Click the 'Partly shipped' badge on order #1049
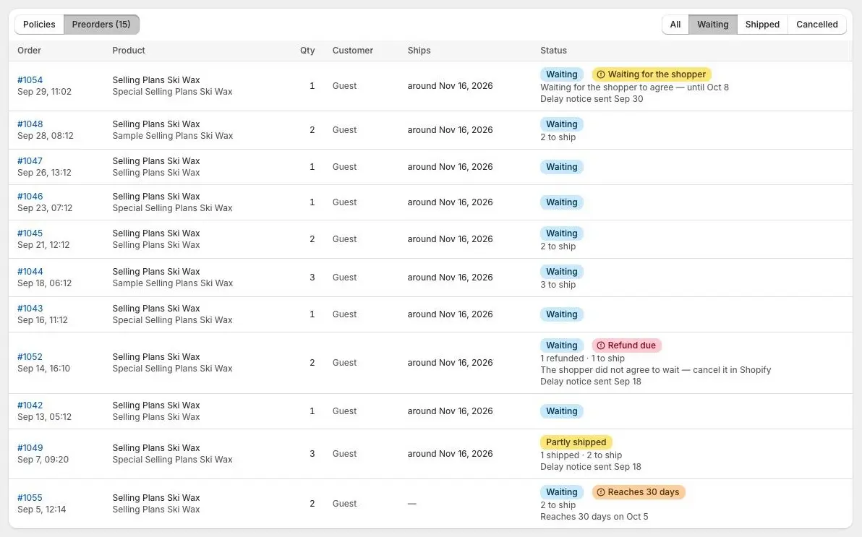This screenshot has height=537, width=862. (576, 442)
